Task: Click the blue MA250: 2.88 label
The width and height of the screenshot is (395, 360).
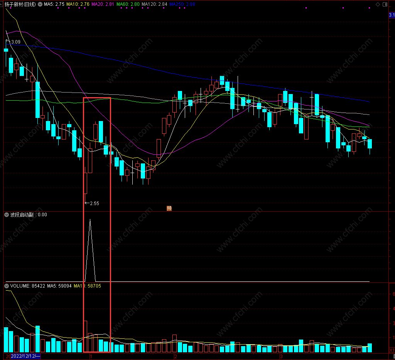Action: (x=182, y=4)
